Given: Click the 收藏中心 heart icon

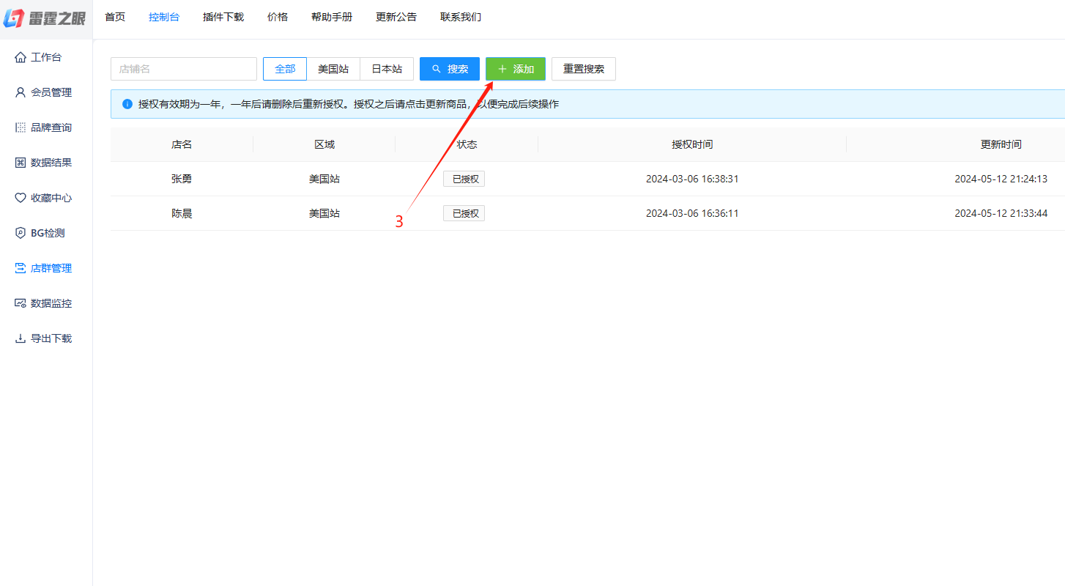Looking at the screenshot, I should (21, 198).
